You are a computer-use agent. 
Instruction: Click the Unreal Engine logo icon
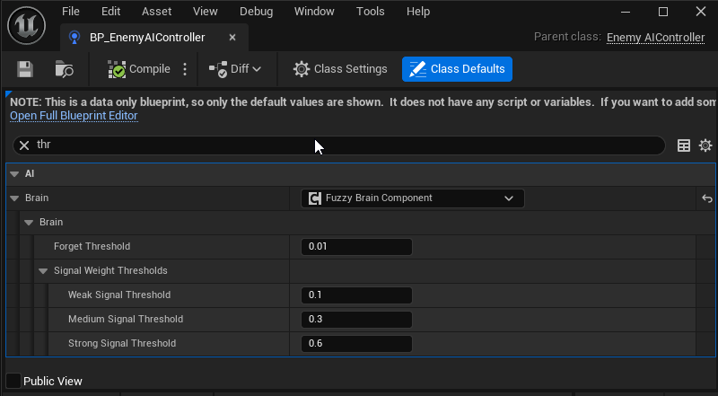pyautogui.click(x=27, y=26)
